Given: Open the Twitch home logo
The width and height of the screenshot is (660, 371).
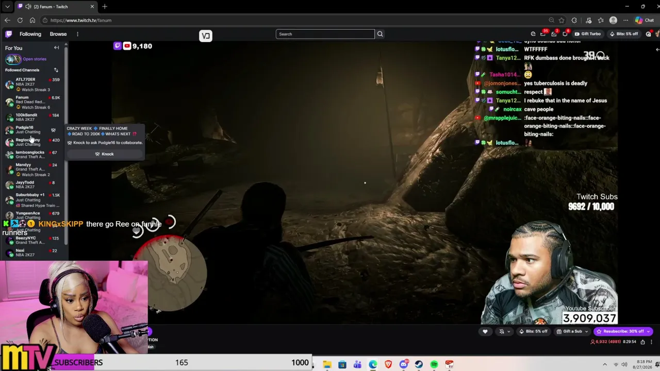Looking at the screenshot, I should [x=9, y=34].
